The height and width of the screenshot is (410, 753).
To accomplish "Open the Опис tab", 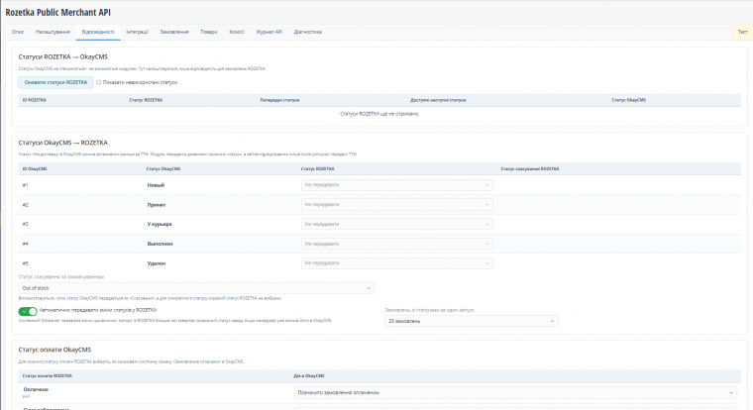I will click(x=18, y=32).
